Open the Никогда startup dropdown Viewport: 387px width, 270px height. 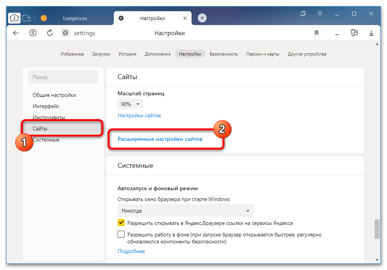tap(186, 211)
